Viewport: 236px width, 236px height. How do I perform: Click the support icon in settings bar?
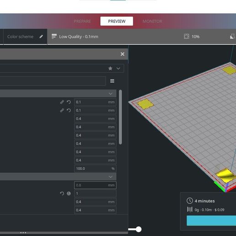click(x=232, y=37)
